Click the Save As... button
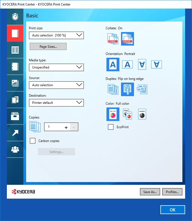 [150, 192]
